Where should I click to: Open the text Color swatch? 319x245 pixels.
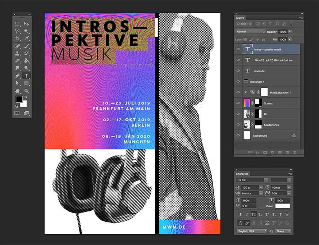point(283,206)
